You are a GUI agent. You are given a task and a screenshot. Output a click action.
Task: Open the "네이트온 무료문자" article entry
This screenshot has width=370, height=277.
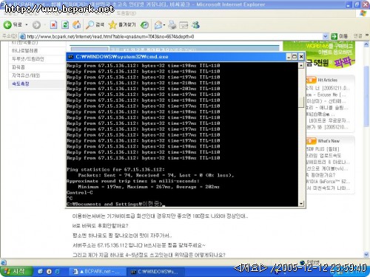tap(329, 120)
